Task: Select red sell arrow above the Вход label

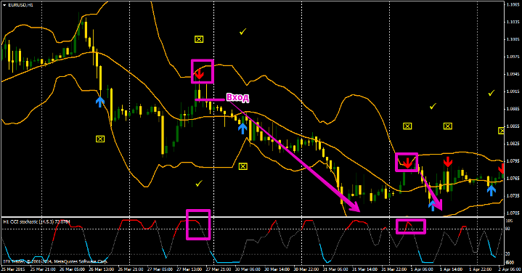Action: click(x=199, y=74)
